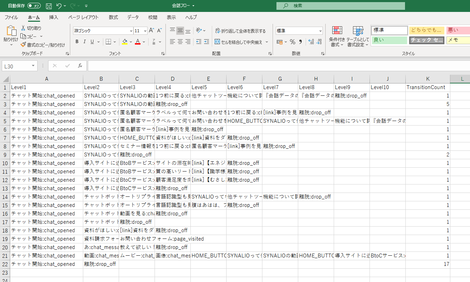Screen dimensions: 470x282
Task: Click the red font color A
Action: (138, 42)
